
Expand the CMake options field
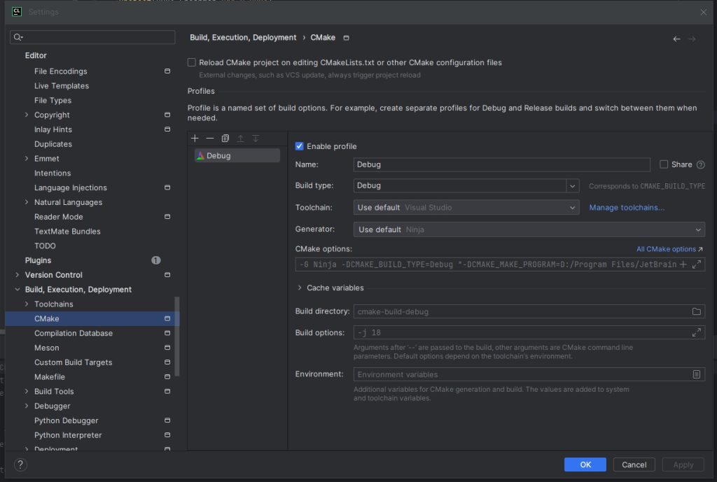(697, 264)
